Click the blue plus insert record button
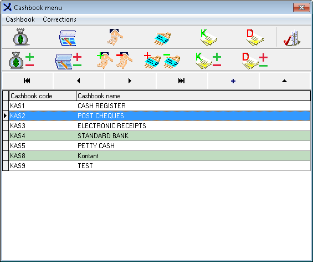 pos(233,81)
